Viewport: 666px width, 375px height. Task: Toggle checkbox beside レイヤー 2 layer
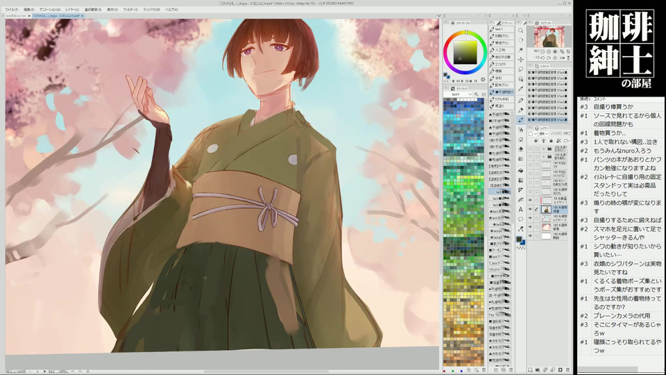coord(537,218)
